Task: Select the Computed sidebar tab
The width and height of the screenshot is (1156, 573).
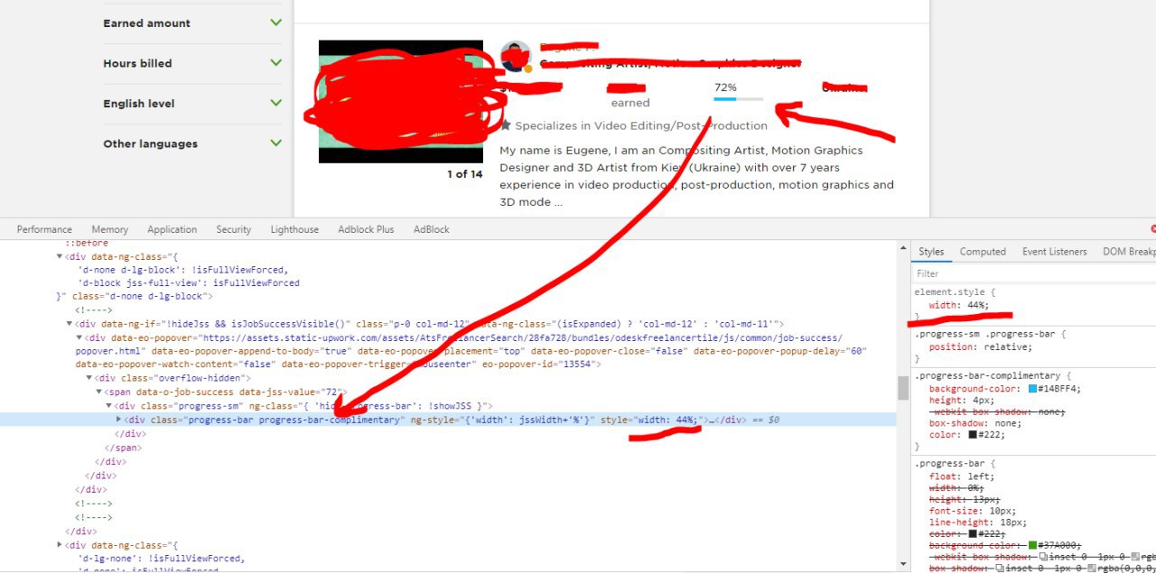Action: point(983,252)
